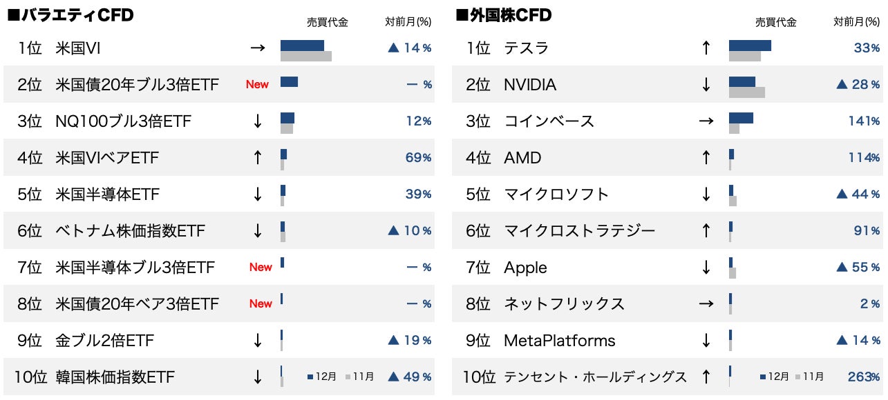Image resolution: width=888 pixels, height=400 pixels.
Task: Click the up arrow beside テンセント・ホールディングス
Action: click(706, 377)
